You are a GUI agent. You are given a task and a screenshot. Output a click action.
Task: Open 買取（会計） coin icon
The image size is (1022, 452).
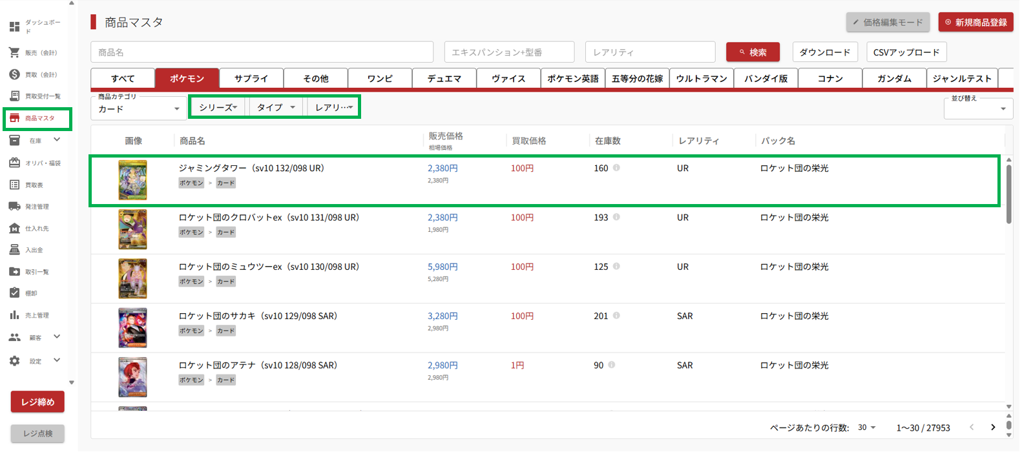point(14,74)
